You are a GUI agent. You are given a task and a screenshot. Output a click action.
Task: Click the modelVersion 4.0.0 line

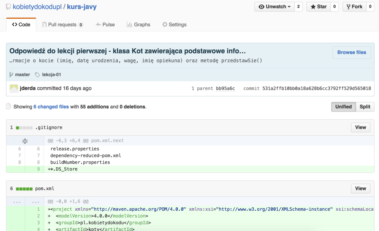[98, 216]
